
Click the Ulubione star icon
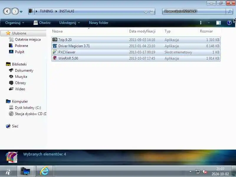[x=8, y=33]
